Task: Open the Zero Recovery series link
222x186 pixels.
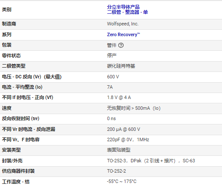Action: (x=123, y=34)
